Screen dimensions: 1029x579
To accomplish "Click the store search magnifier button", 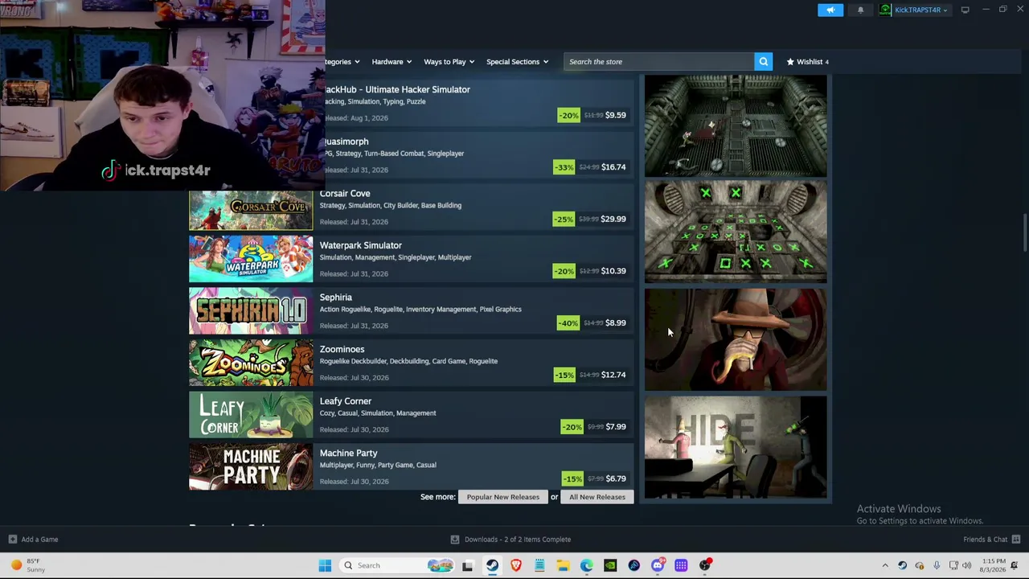I will pos(763,62).
